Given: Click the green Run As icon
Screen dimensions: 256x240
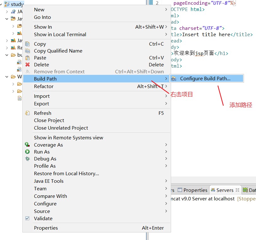Looking at the screenshot, I should point(27,152).
